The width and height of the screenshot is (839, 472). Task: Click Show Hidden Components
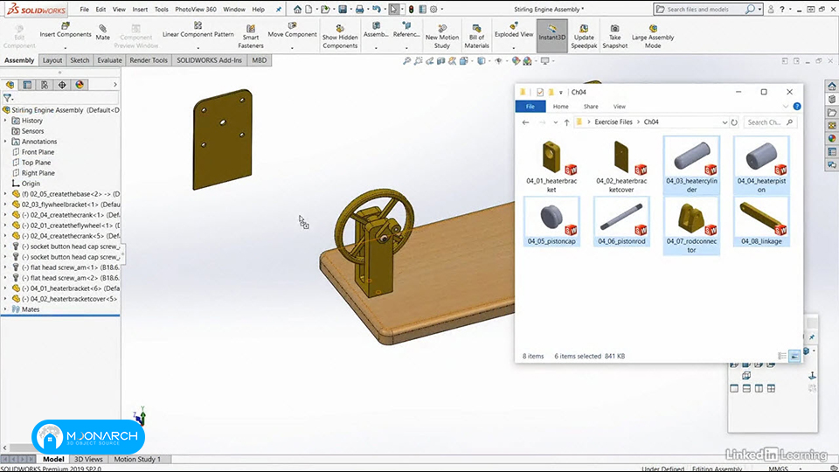[x=340, y=37]
